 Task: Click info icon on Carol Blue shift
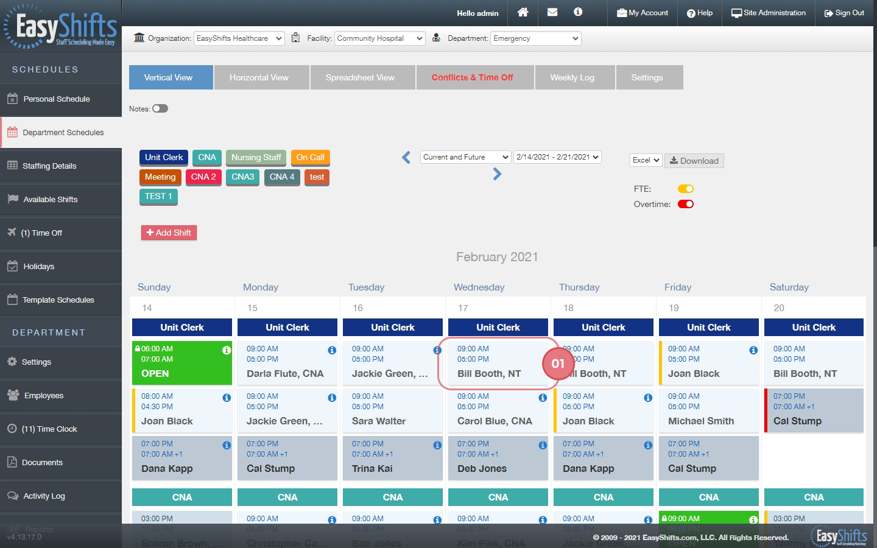(543, 398)
